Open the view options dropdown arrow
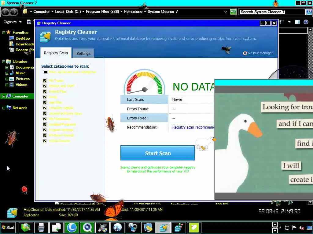313x234 pixels. click(x=289, y=22)
